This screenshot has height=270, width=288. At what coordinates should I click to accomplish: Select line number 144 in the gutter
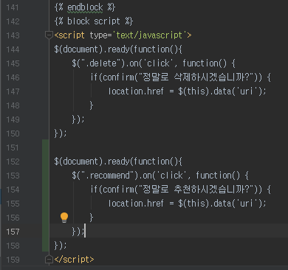click(13, 49)
